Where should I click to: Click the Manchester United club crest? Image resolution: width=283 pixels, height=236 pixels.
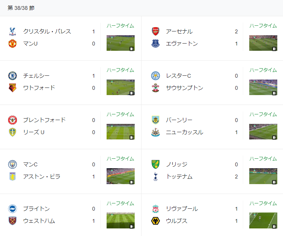point(13,44)
